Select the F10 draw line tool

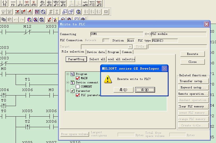tap(92, 3)
